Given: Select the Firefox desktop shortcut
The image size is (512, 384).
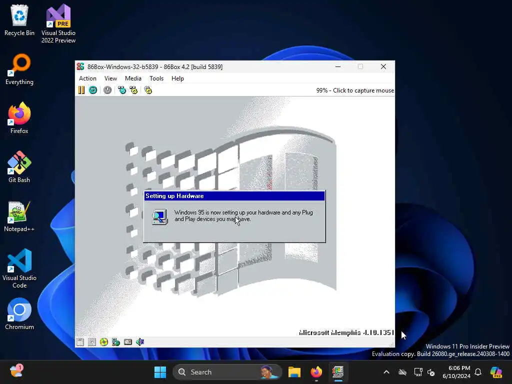Looking at the screenshot, I should [x=19, y=118].
